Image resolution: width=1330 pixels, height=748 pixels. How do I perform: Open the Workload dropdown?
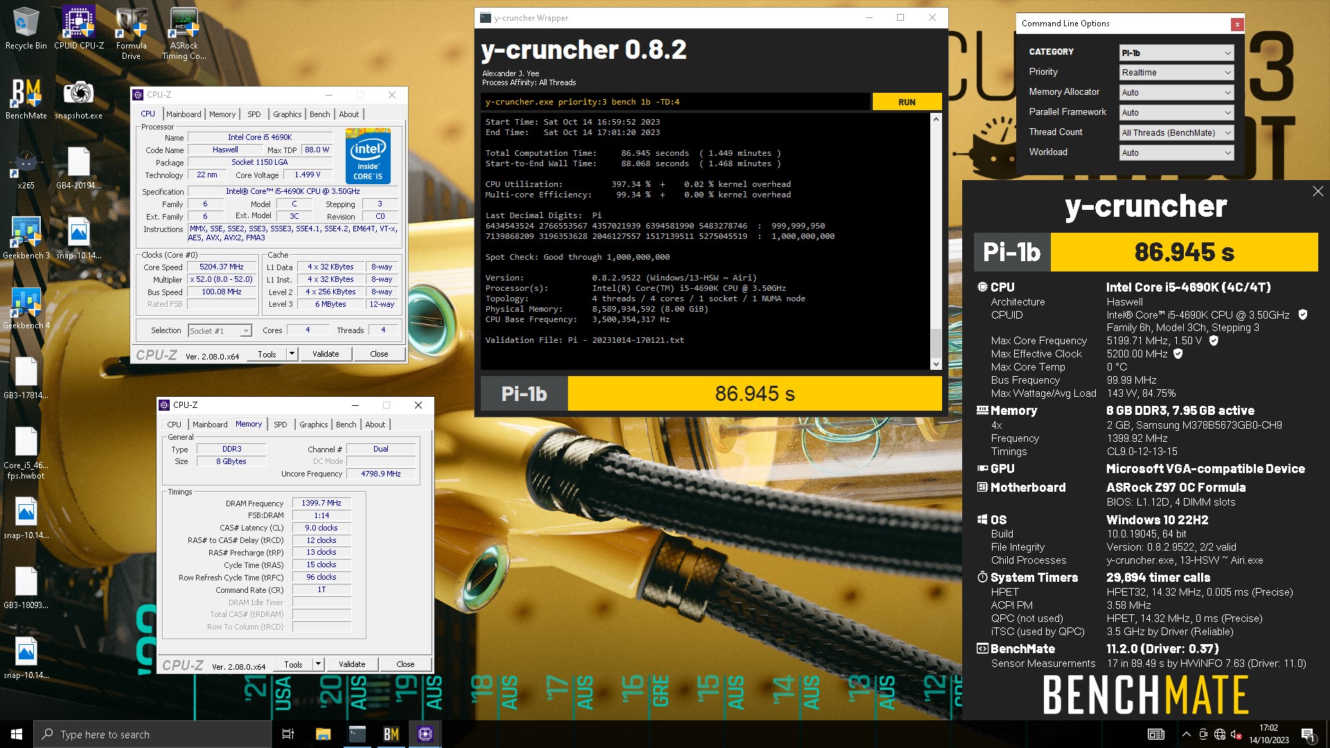coord(1176,153)
